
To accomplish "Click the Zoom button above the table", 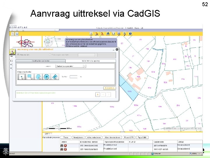I will coord(66,138).
